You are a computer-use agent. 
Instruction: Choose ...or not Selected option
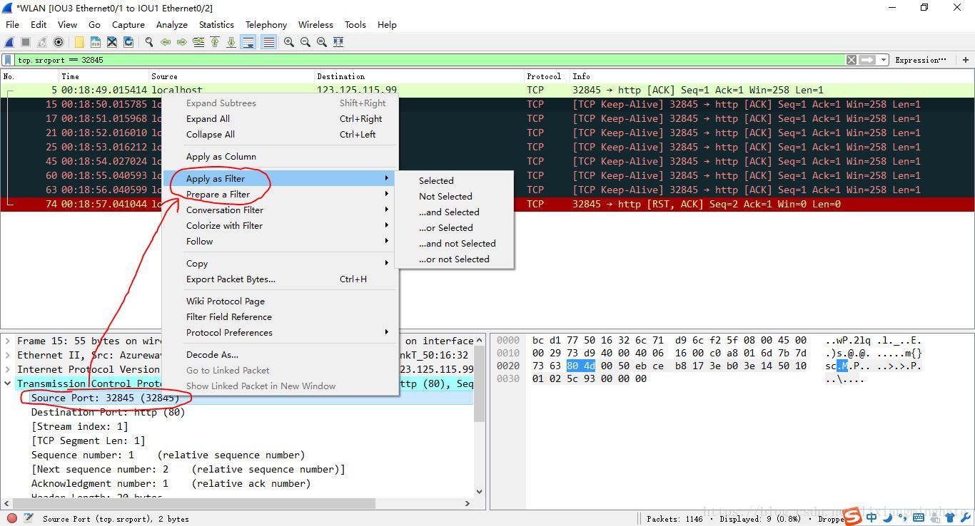[454, 259]
